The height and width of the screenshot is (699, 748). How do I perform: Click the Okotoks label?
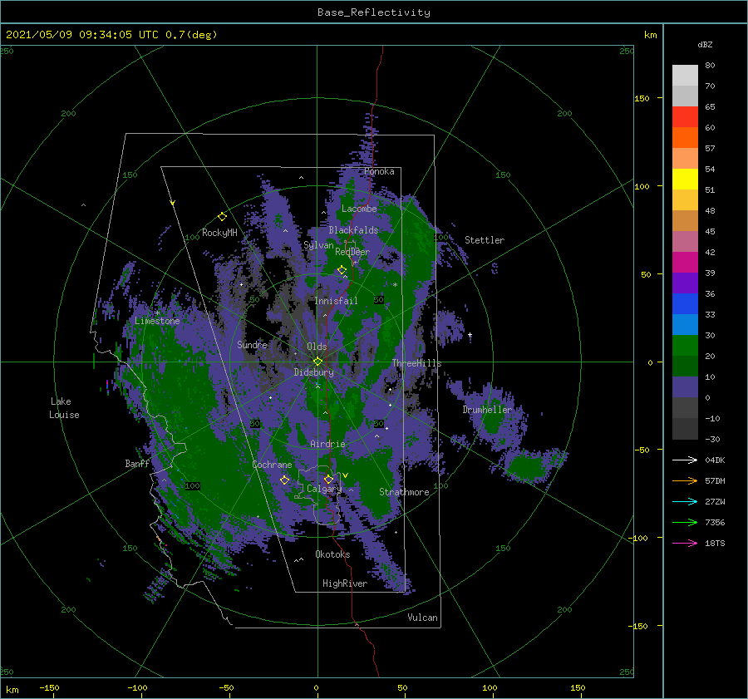(332, 554)
